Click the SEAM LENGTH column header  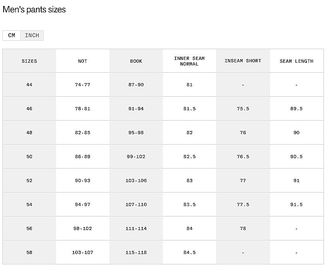point(296,61)
